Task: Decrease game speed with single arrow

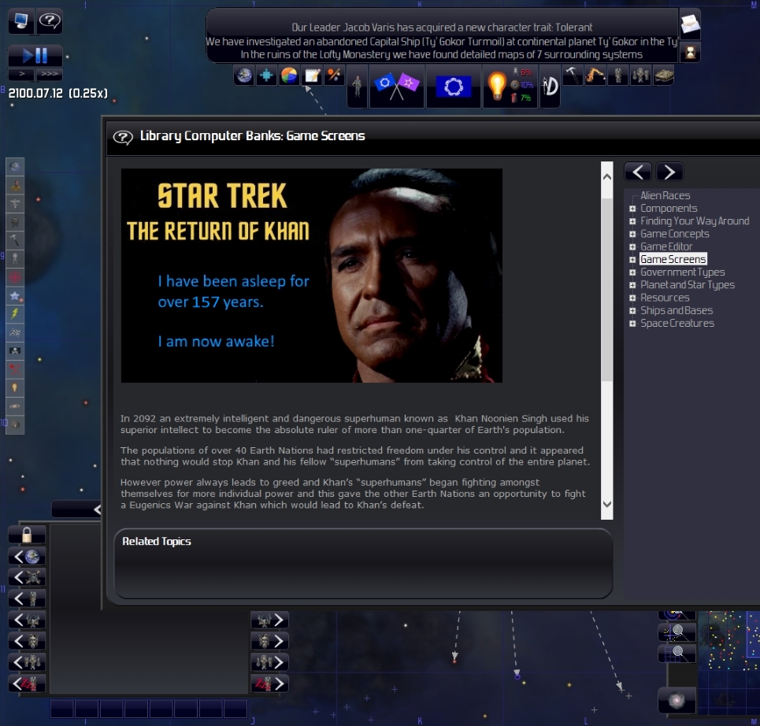Action: pos(21,74)
